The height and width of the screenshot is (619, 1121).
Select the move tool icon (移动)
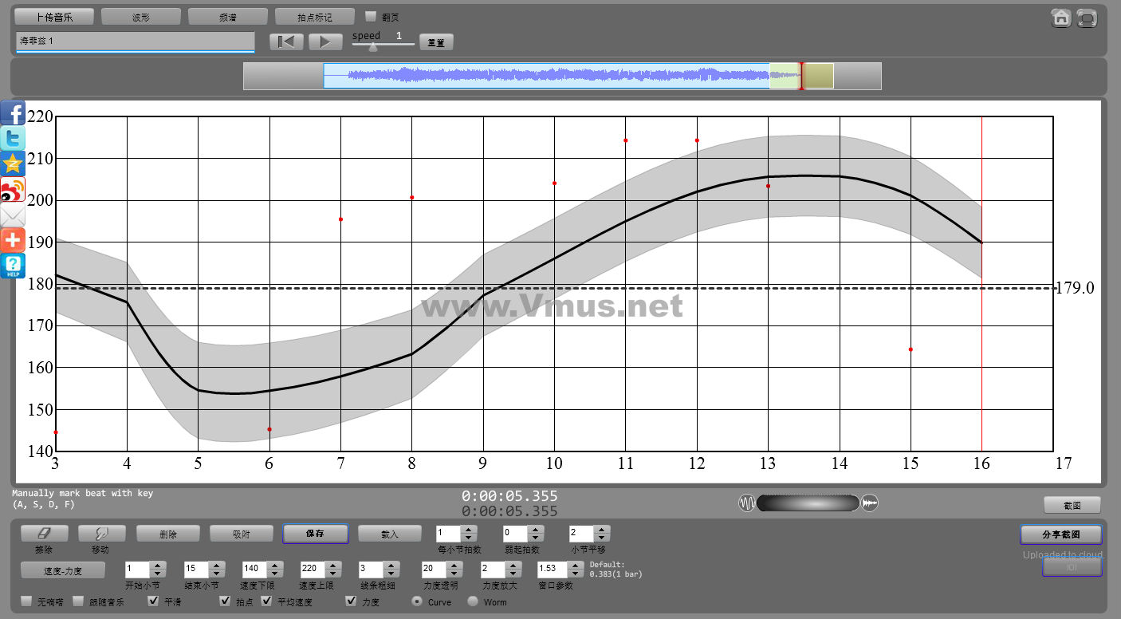[x=100, y=534]
